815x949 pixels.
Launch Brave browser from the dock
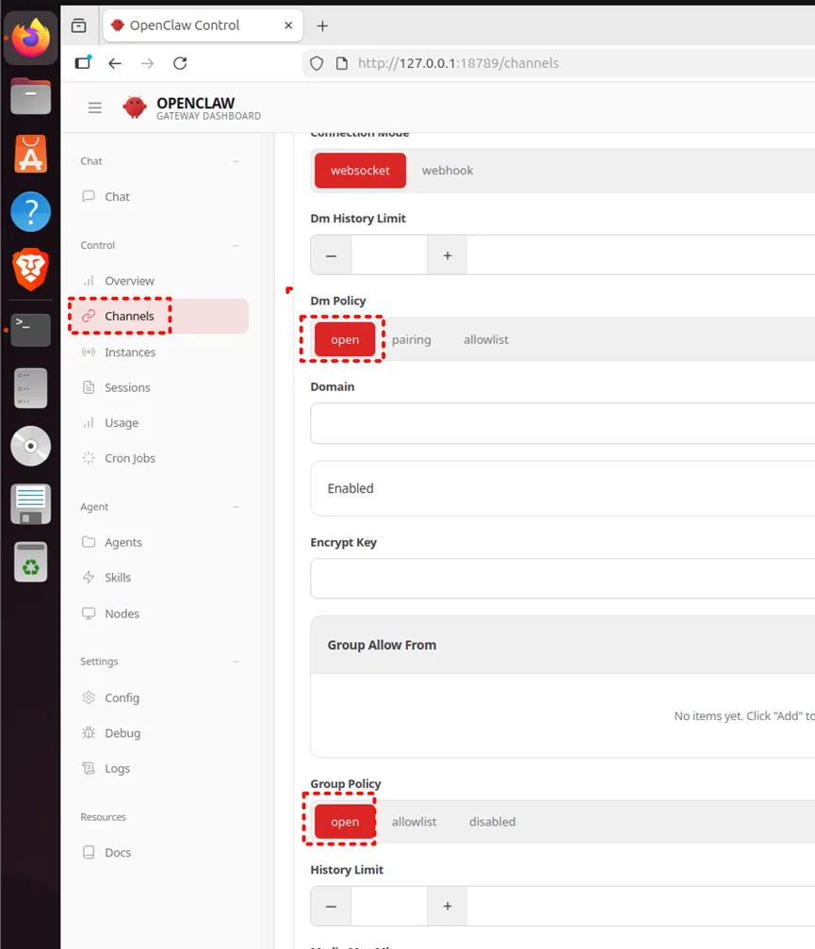coord(30,270)
